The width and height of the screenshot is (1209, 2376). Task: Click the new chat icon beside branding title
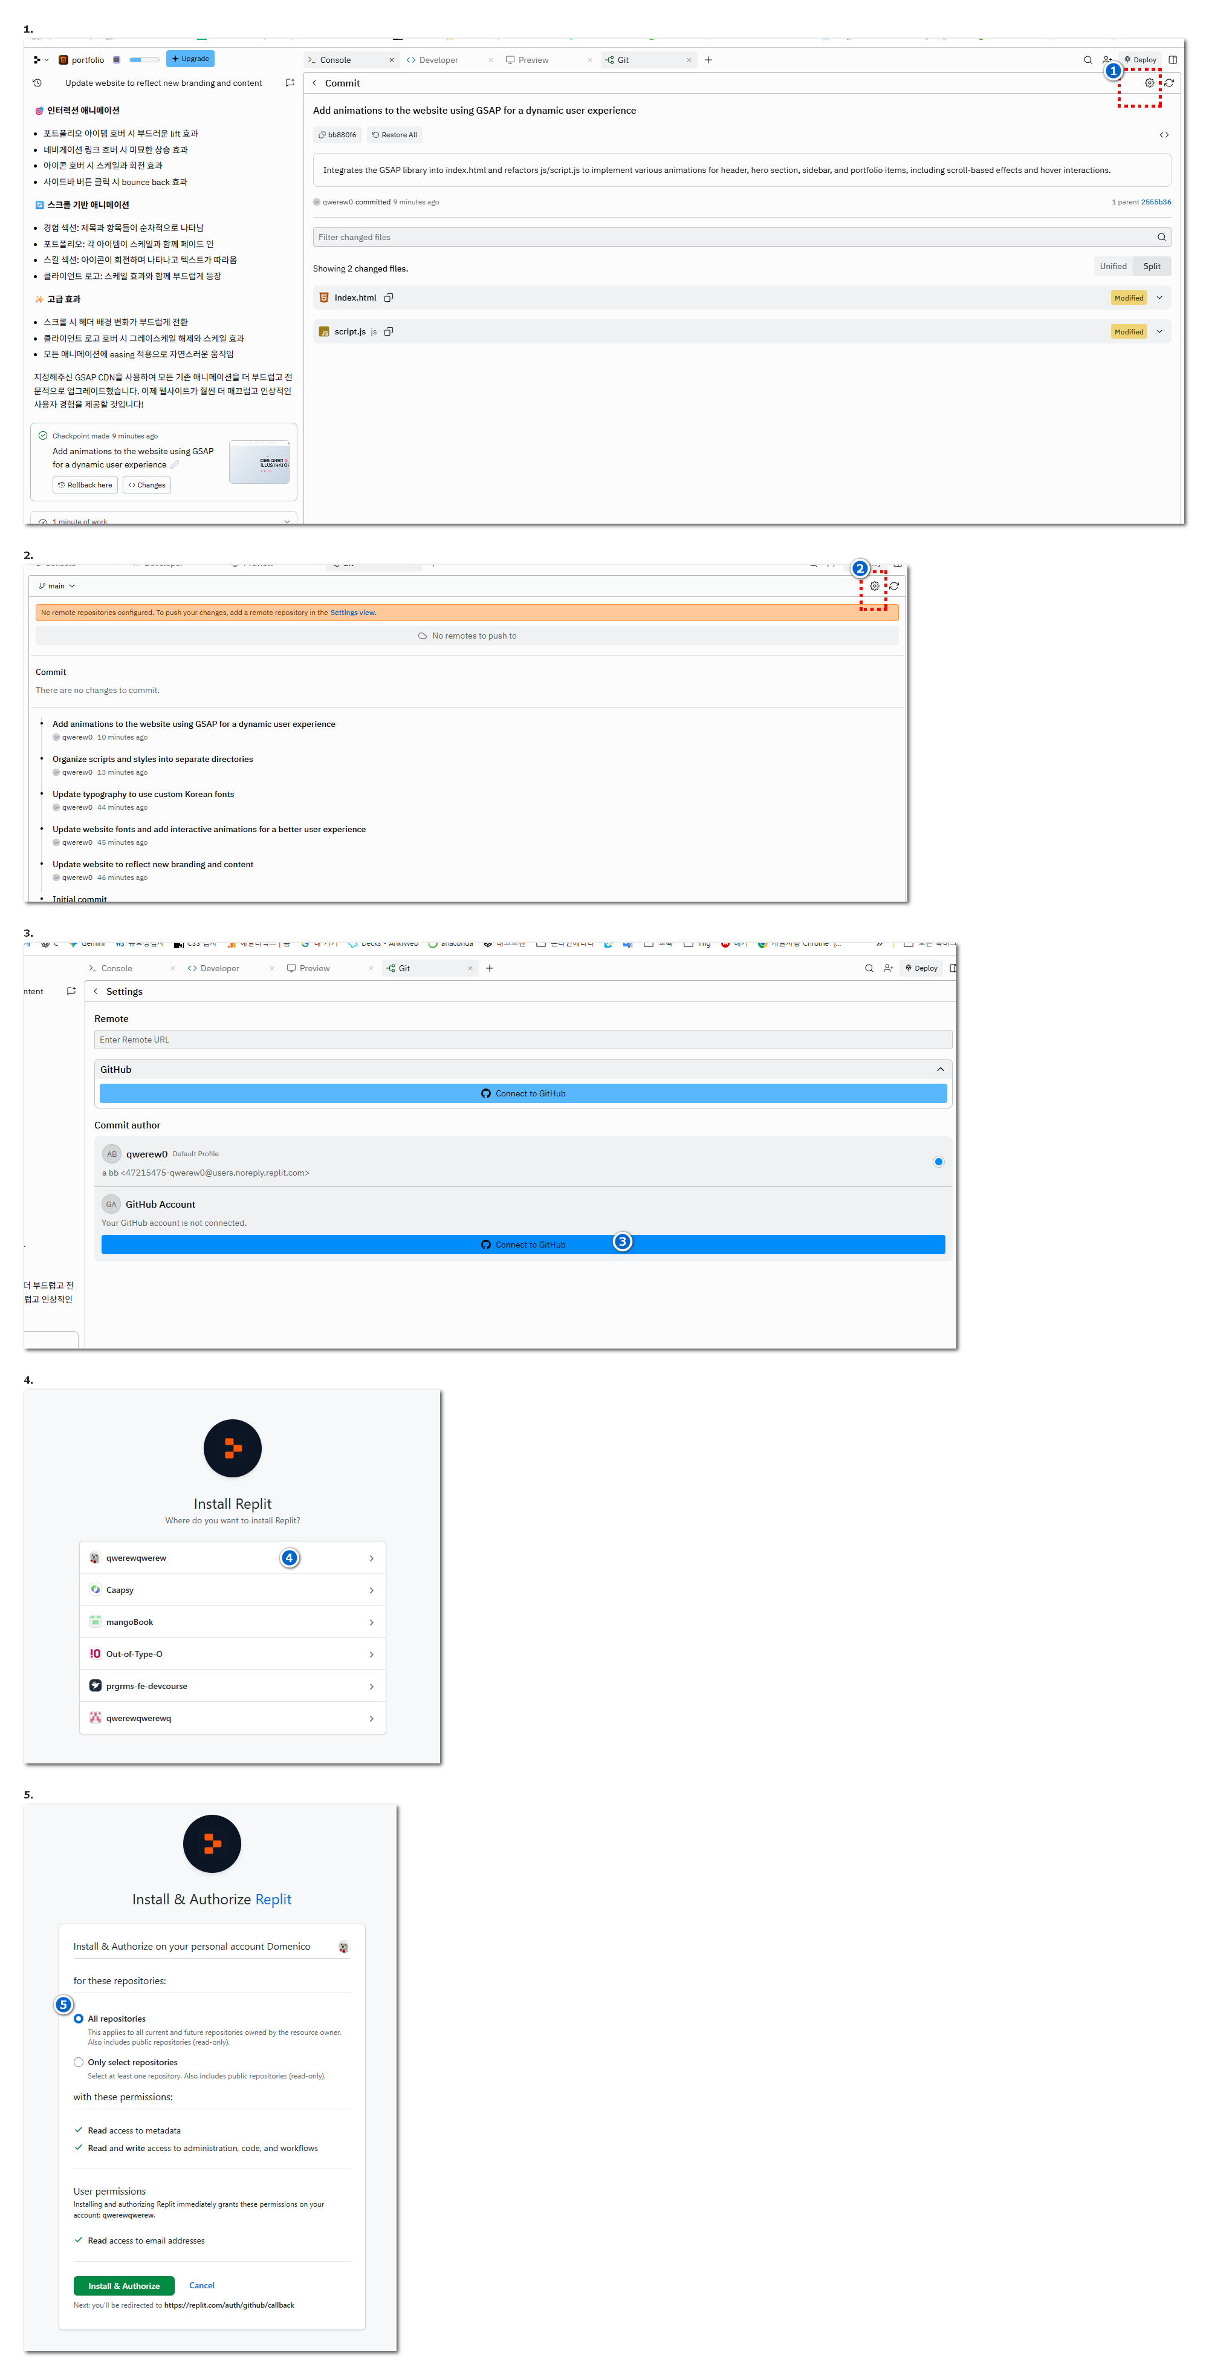290,83
